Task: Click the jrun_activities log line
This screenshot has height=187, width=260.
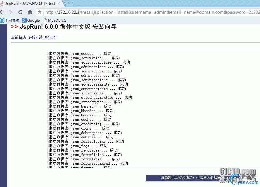Action: coord(84,58)
